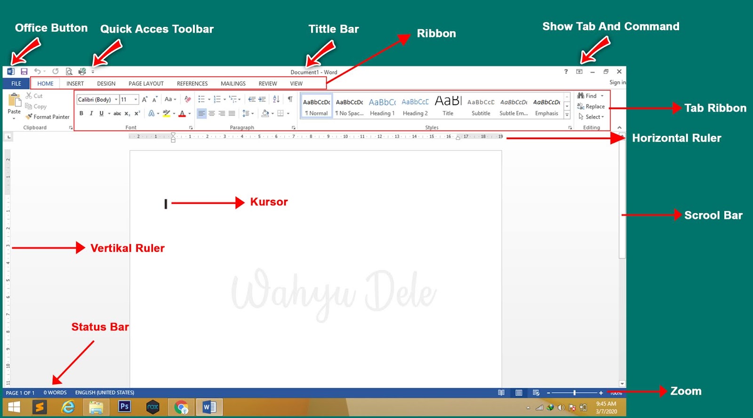The height and width of the screenshot is (418, 753).
Task: Apply the Title style
Action: pos(448,107)
